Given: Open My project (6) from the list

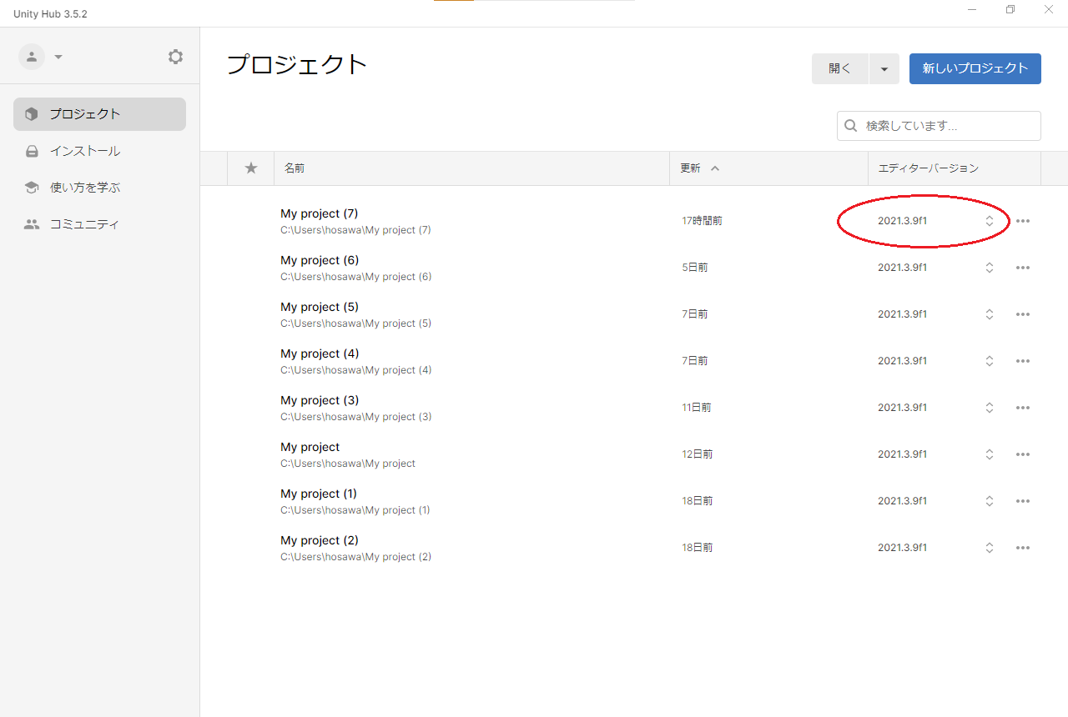Looking at the screenshot, I should (320, 261).
